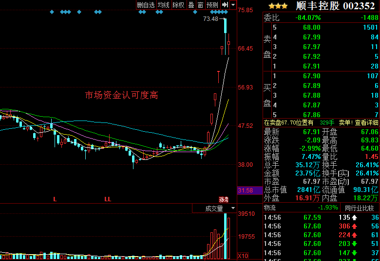Viewport: 380px width, 261px height.
Task: Click the sell level 5 price 68.00
Action: 312,27
